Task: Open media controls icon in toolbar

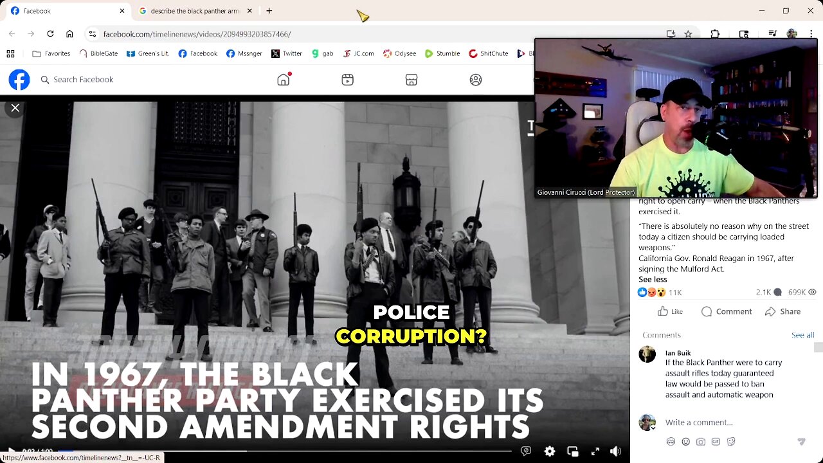Action: [772, 34]
